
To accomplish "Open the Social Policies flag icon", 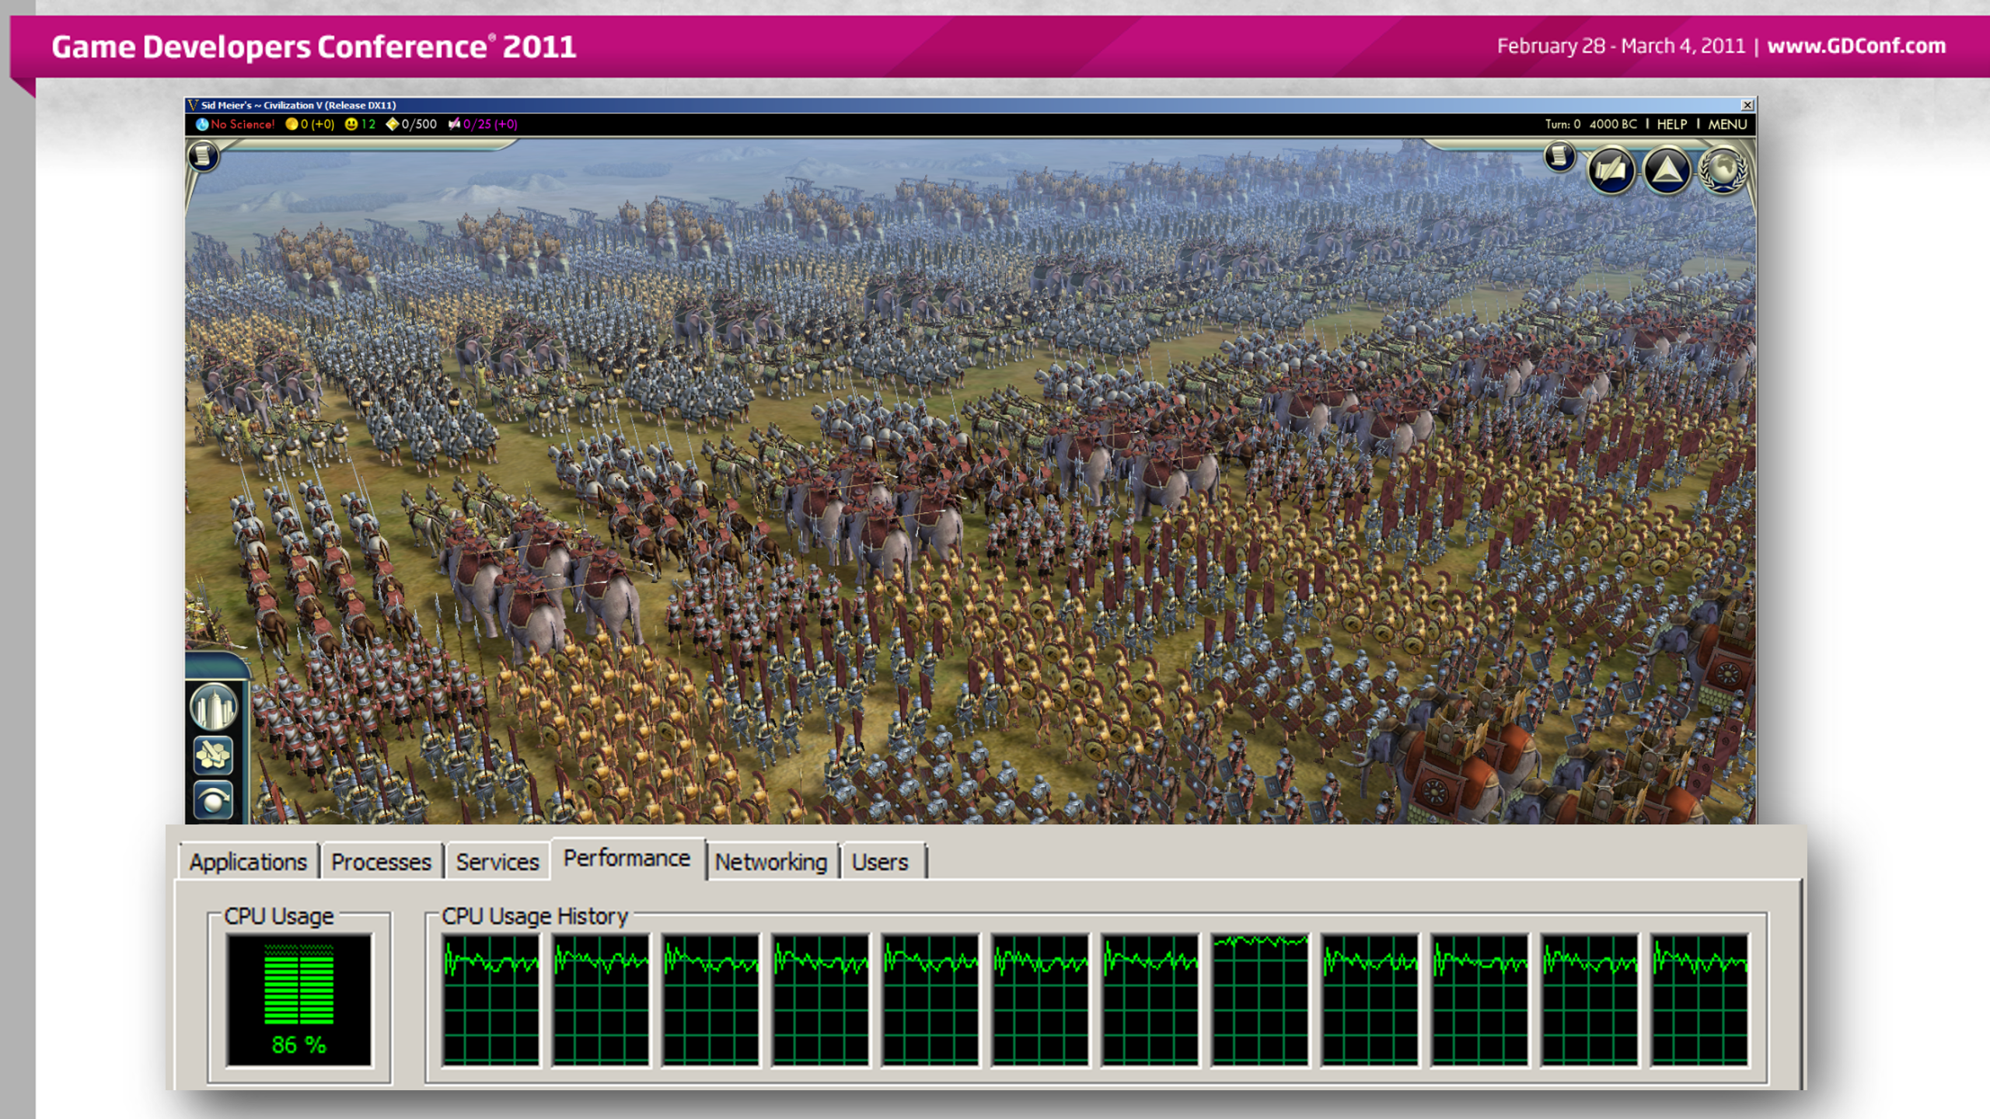I will [x=1610, y=170].
